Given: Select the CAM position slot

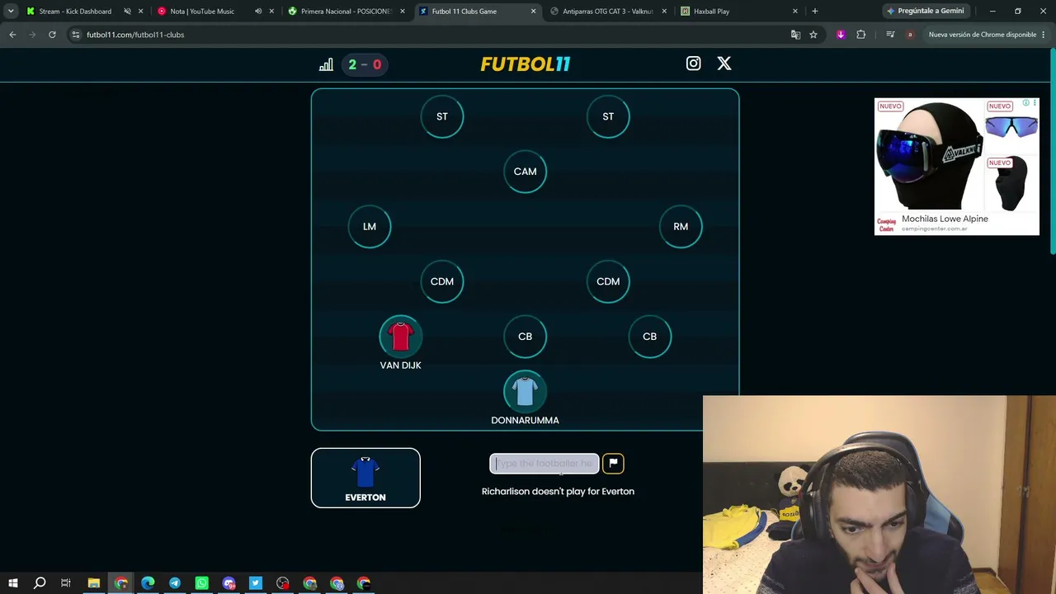Looking at the screenshot, I should tap(526, 172).
